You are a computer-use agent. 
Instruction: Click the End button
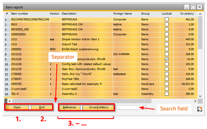coord(42,107)
